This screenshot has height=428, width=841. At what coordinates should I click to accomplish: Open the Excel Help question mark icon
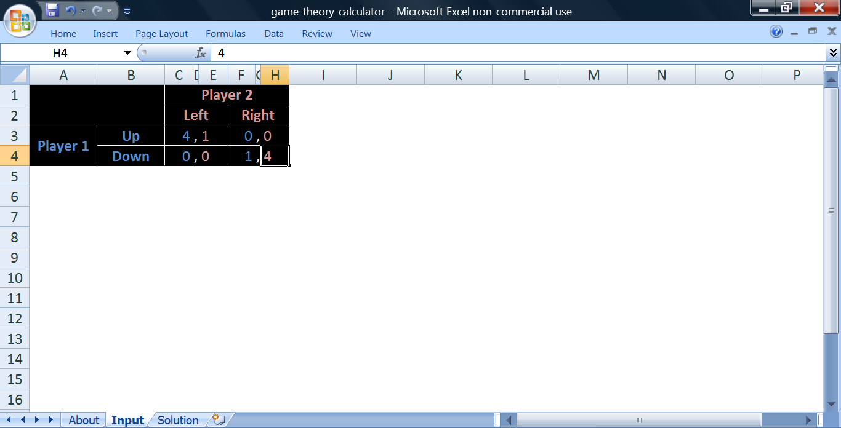coord(776,32)
